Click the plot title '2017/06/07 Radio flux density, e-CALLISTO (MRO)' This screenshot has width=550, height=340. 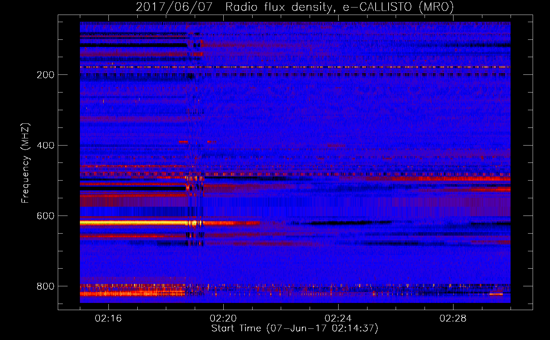point(295,7)
